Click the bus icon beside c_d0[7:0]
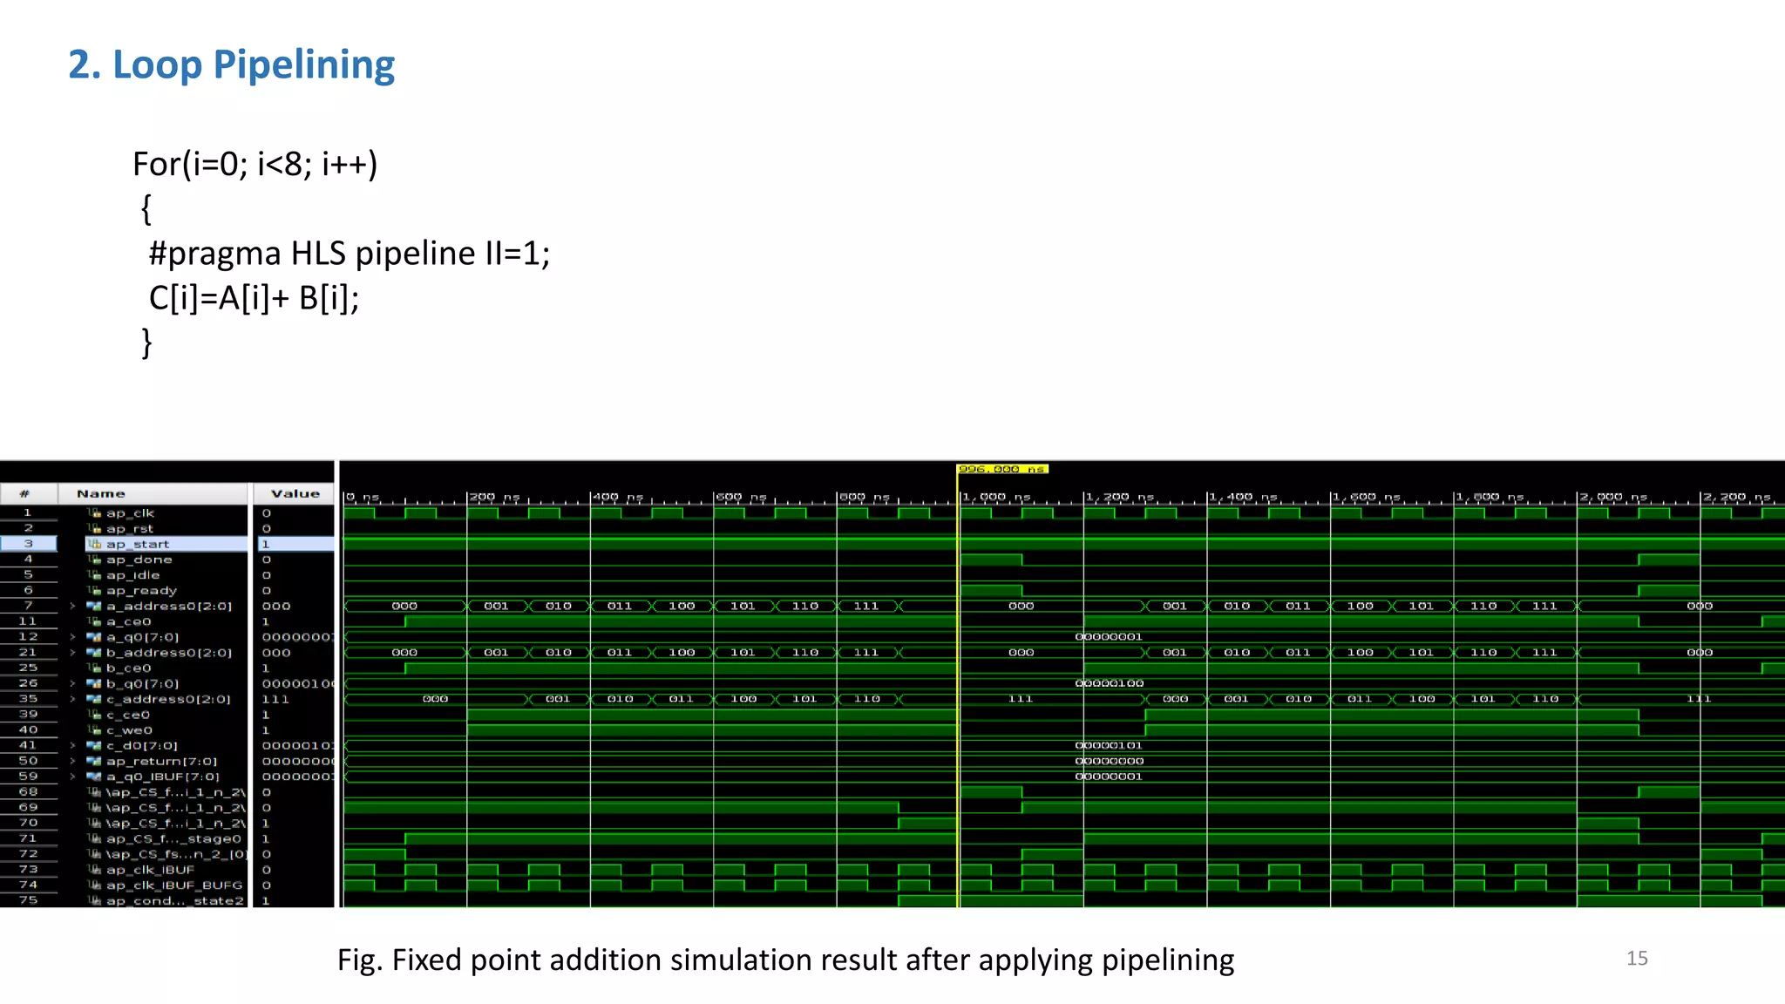The height and width of the screenshot is (1004, 1785). pyautogui.click(x=94, y=746)
